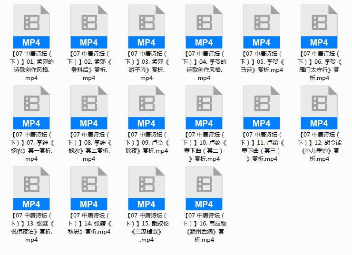
Task: Select the 07. 李绅《悯农》其一 file icon
Action: (x=31, y=108)
